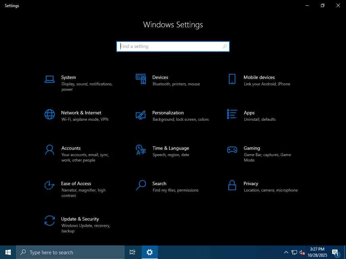Open Update & Security title

[80, 219]
